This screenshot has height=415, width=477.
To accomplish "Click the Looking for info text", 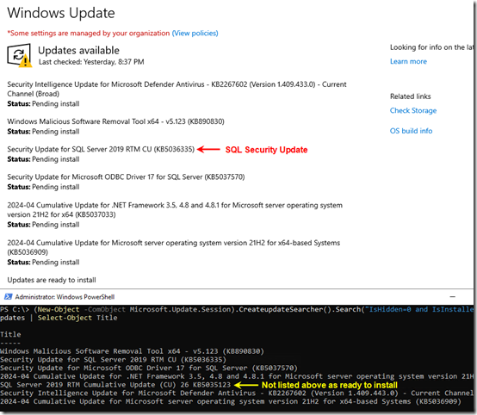I will [x=432, y=47].
